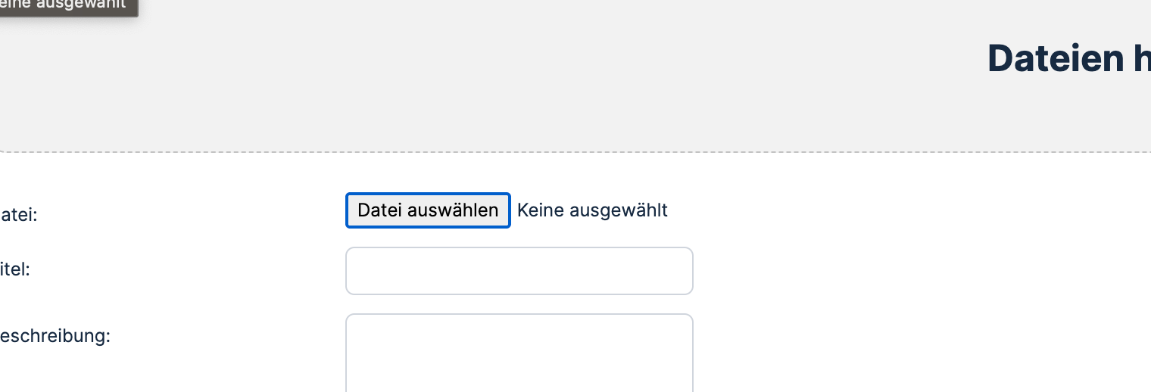Activate the large Beschreibung description box
This screenshot has width=1151, height=392.
[x=519, y=353]
